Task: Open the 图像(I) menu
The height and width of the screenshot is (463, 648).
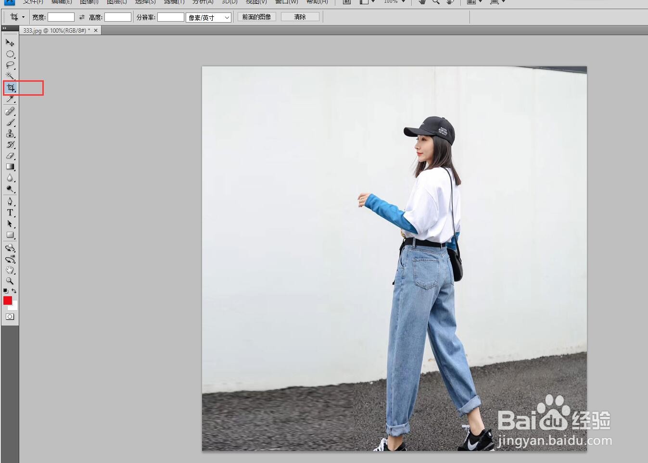Action: tap(89, 2)
